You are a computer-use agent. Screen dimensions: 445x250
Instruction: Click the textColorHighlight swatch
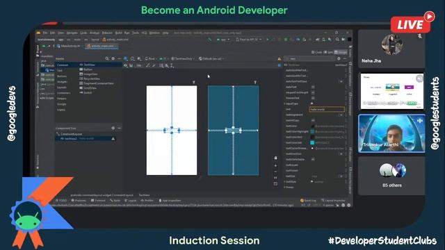[312, 131]
